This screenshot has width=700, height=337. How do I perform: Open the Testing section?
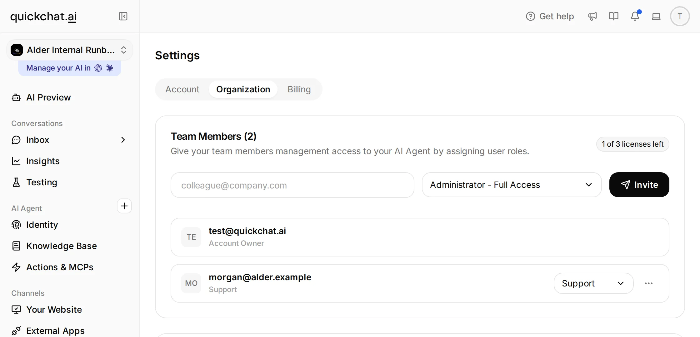pos(34,182)
